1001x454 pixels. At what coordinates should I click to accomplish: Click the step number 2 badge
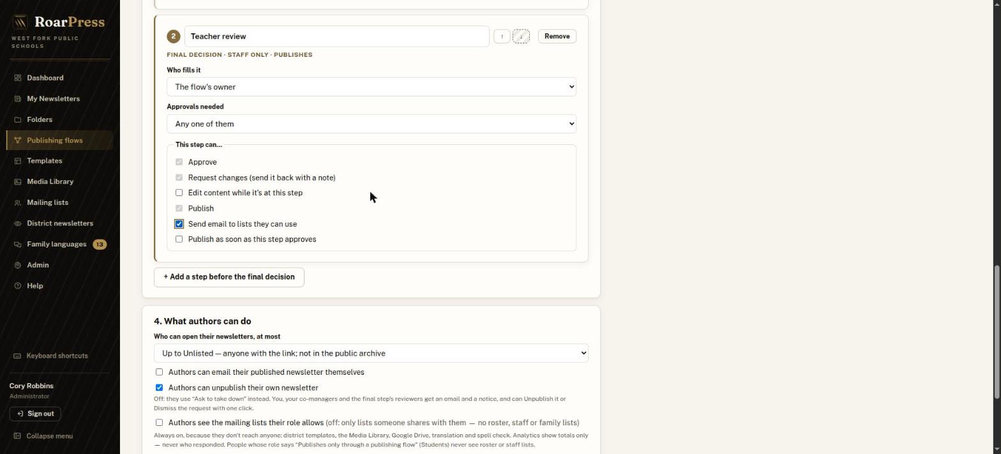tap(173, 36)
